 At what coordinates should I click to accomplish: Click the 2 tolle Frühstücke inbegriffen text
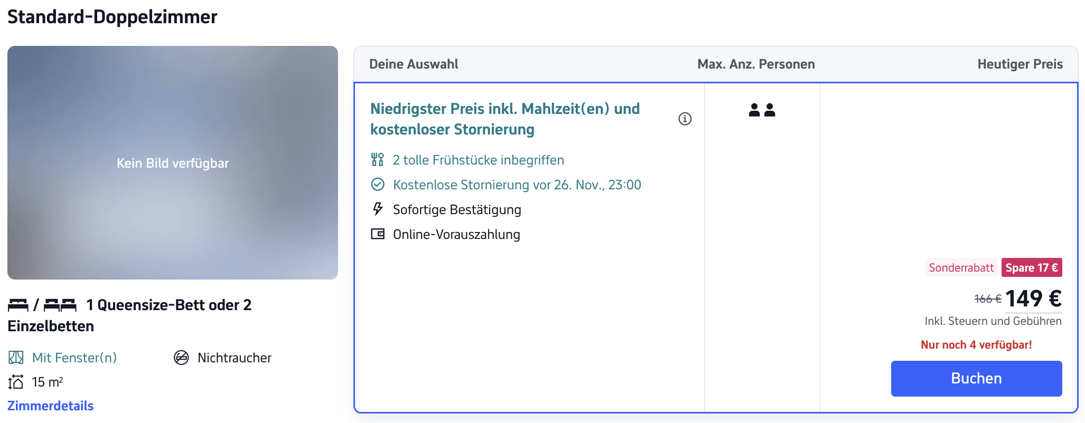[x=478, y=160]
